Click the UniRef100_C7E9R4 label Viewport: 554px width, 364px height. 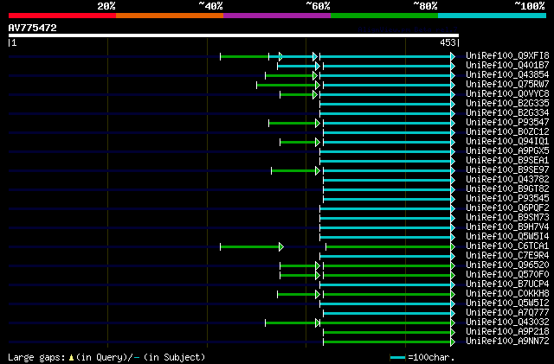pos(507,256)
